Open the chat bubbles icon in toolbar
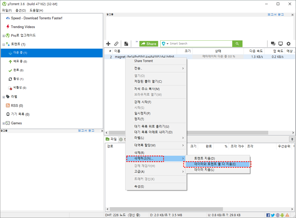 click(273, 44)
